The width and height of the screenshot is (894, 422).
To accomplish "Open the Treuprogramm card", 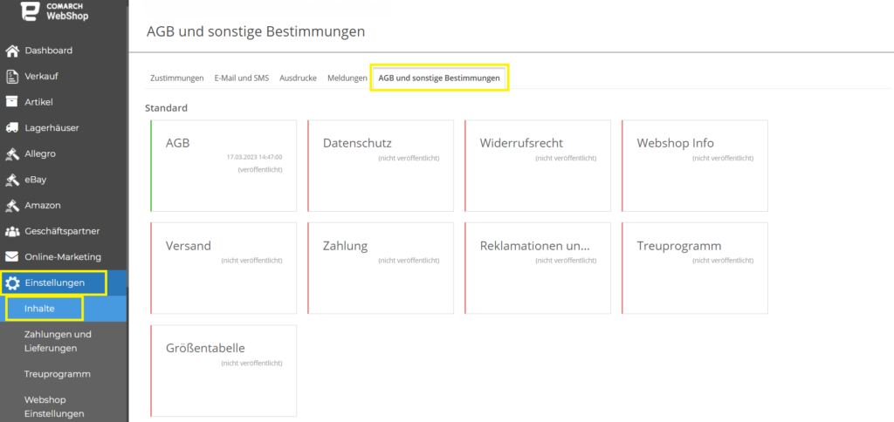I will coord(694,269).
